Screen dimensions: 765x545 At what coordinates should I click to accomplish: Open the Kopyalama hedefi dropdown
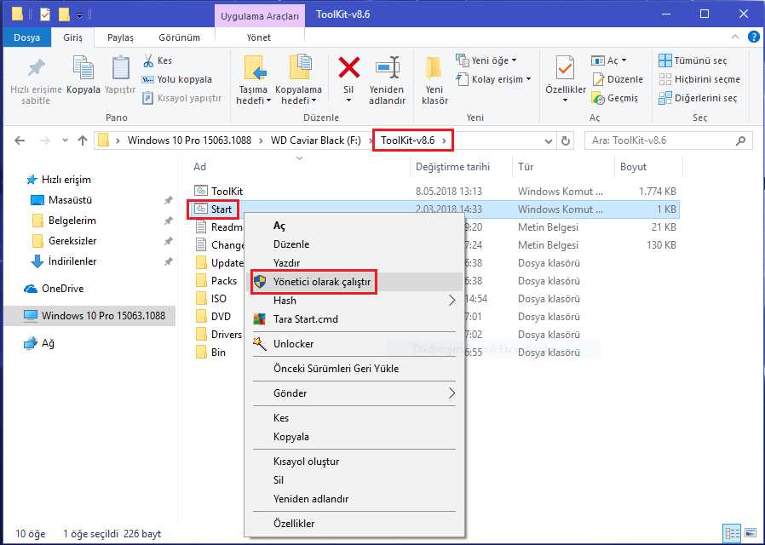pos(298,95)
